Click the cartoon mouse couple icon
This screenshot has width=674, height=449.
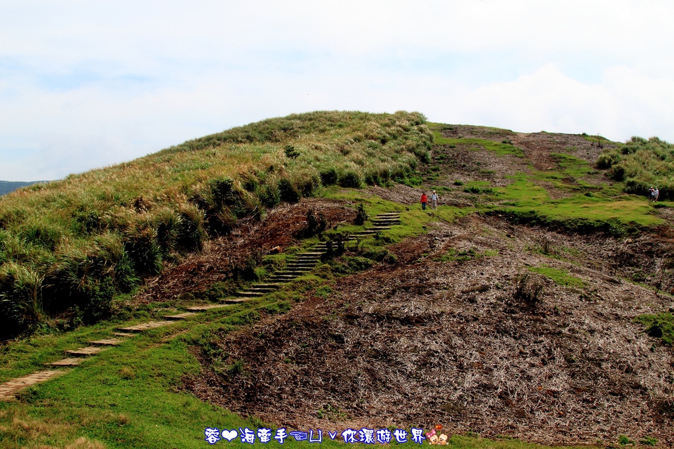coord(438,438)
